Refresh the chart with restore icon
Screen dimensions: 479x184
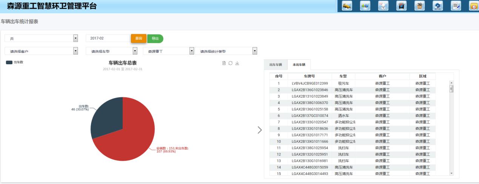230,63
